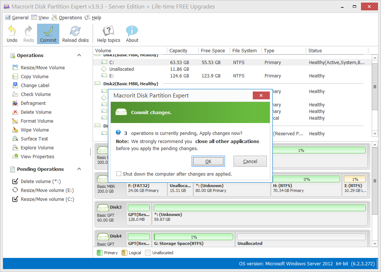Image resolution: width=381 pixels, height=272 pixels.
Task: Toggle pending Resize/Move volume (C:) checkbox
Action: pyautogui.click(x=15, y=199)
